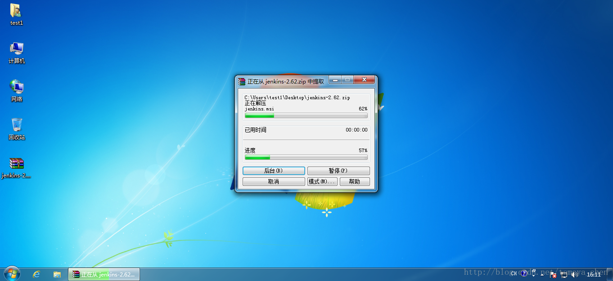Click the 暂停(P) pause button
Screen dimensions: 613x281
[x=338, y=171]
